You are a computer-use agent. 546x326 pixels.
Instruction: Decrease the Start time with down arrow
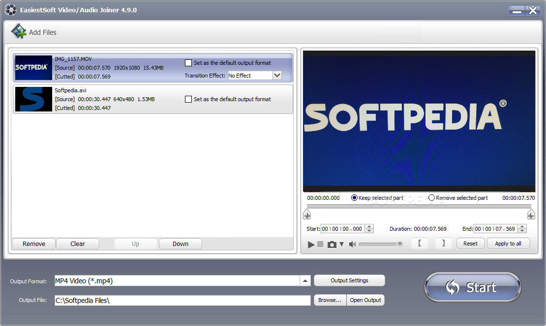tap(369, 231)
